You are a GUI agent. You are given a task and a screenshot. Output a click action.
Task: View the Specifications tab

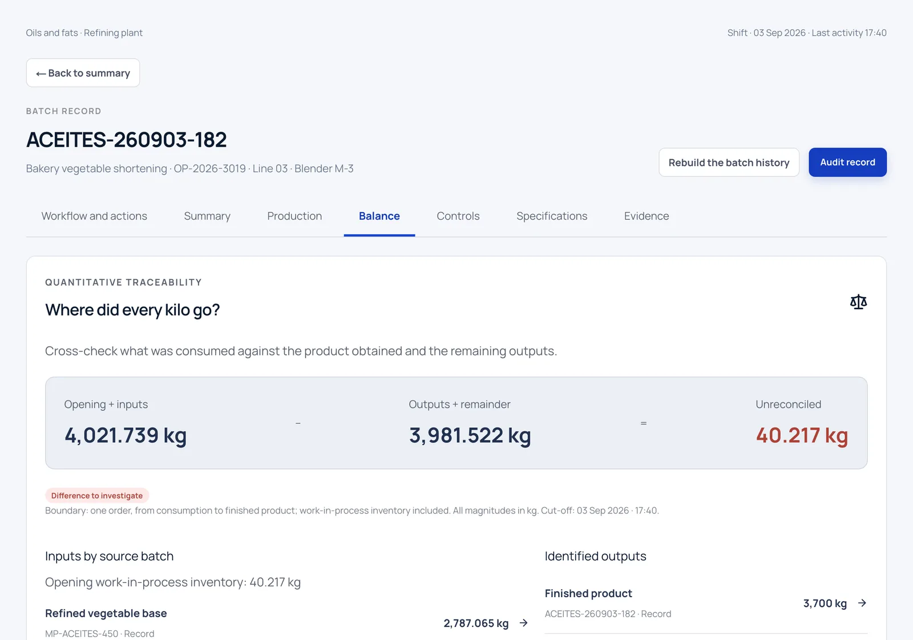(x=552, y=216)
